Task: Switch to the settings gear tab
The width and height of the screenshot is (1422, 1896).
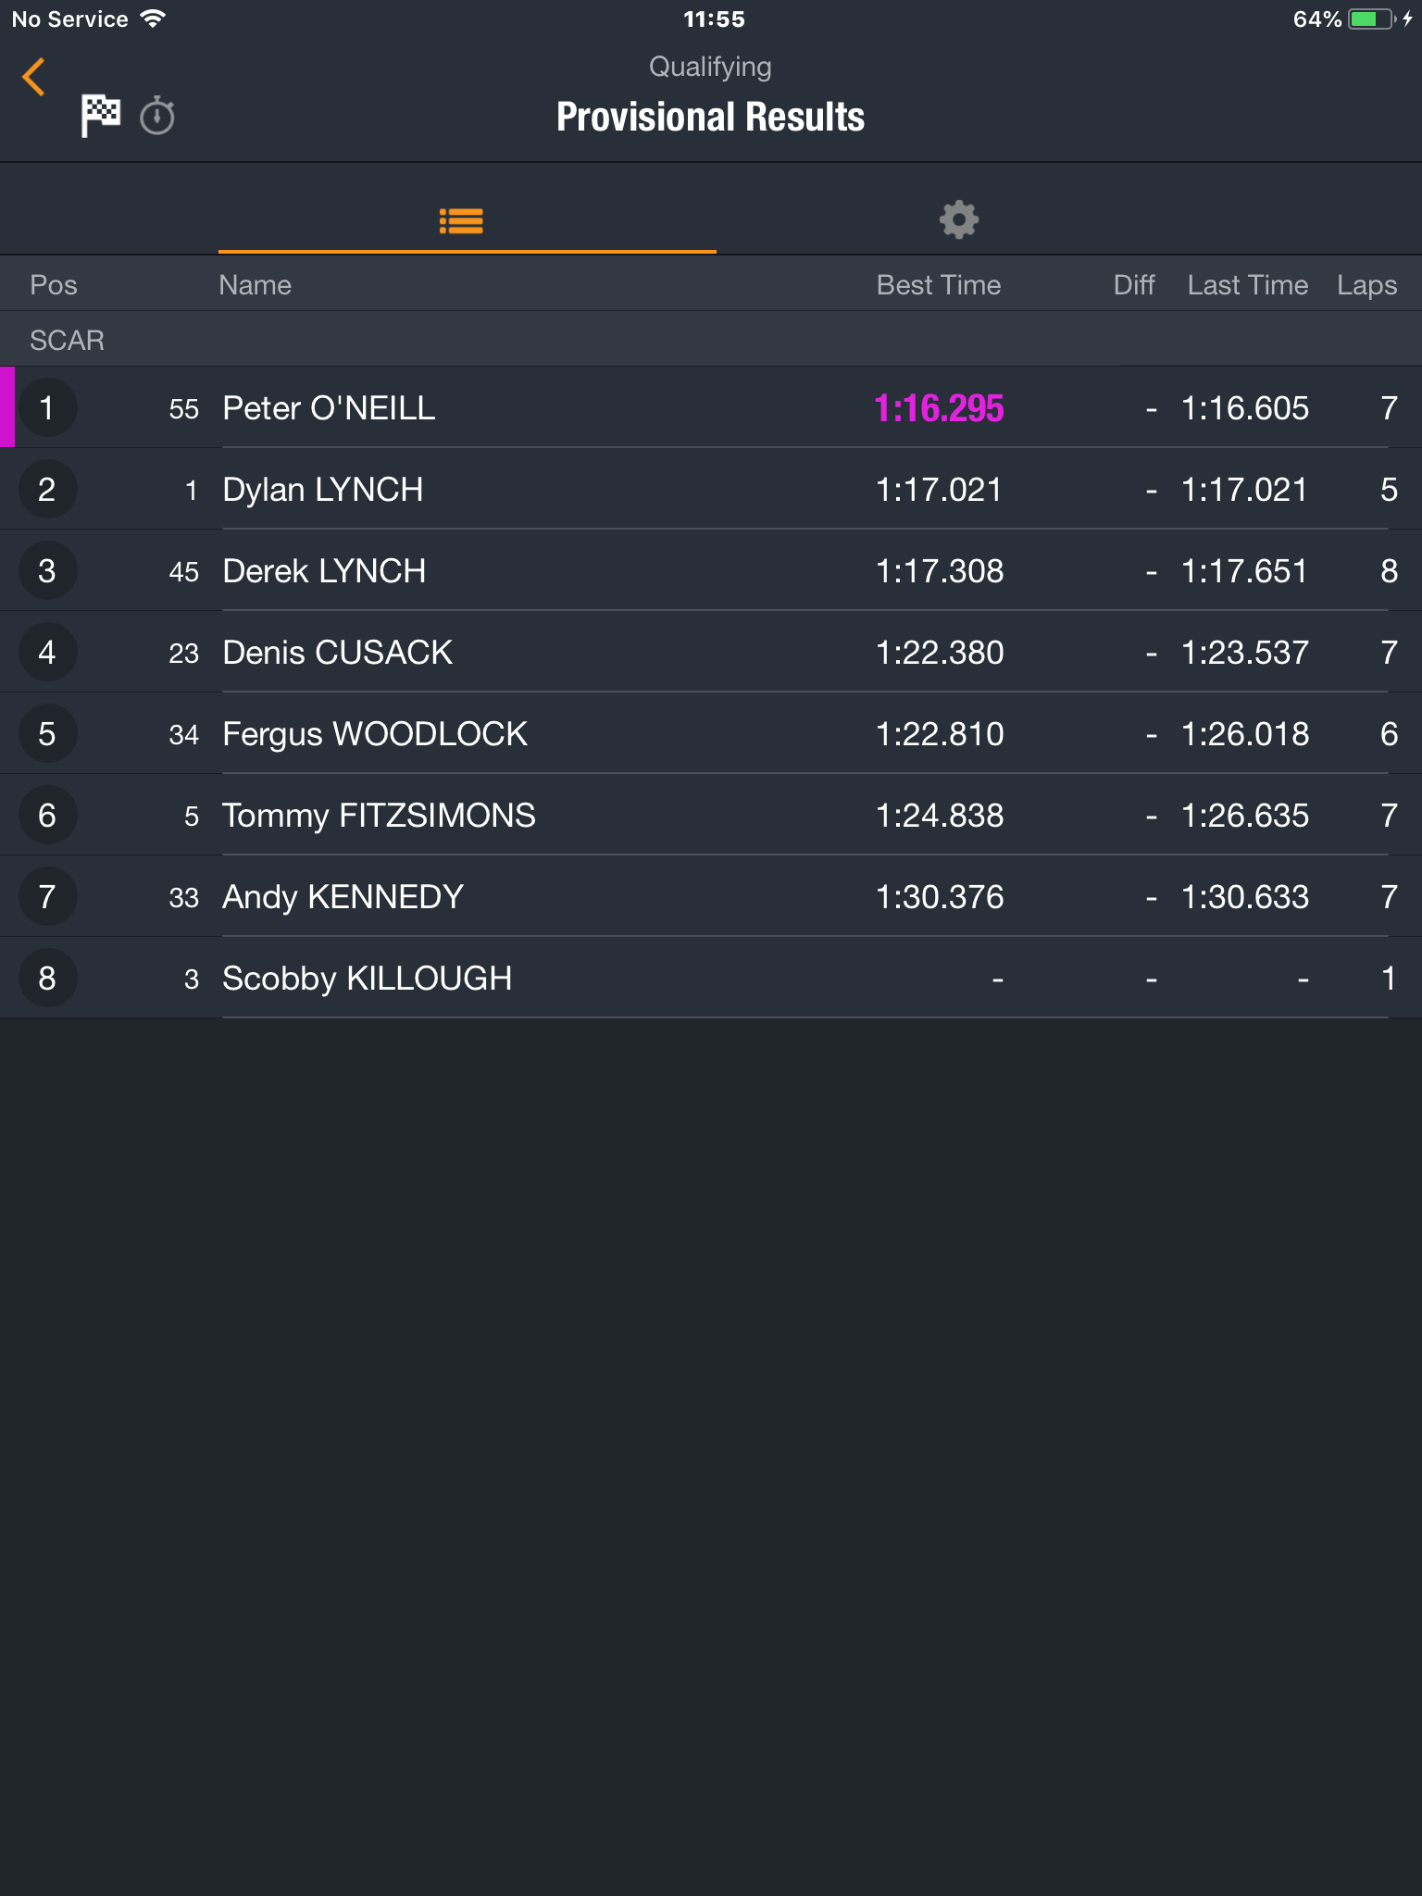Action: coord(959,219)
